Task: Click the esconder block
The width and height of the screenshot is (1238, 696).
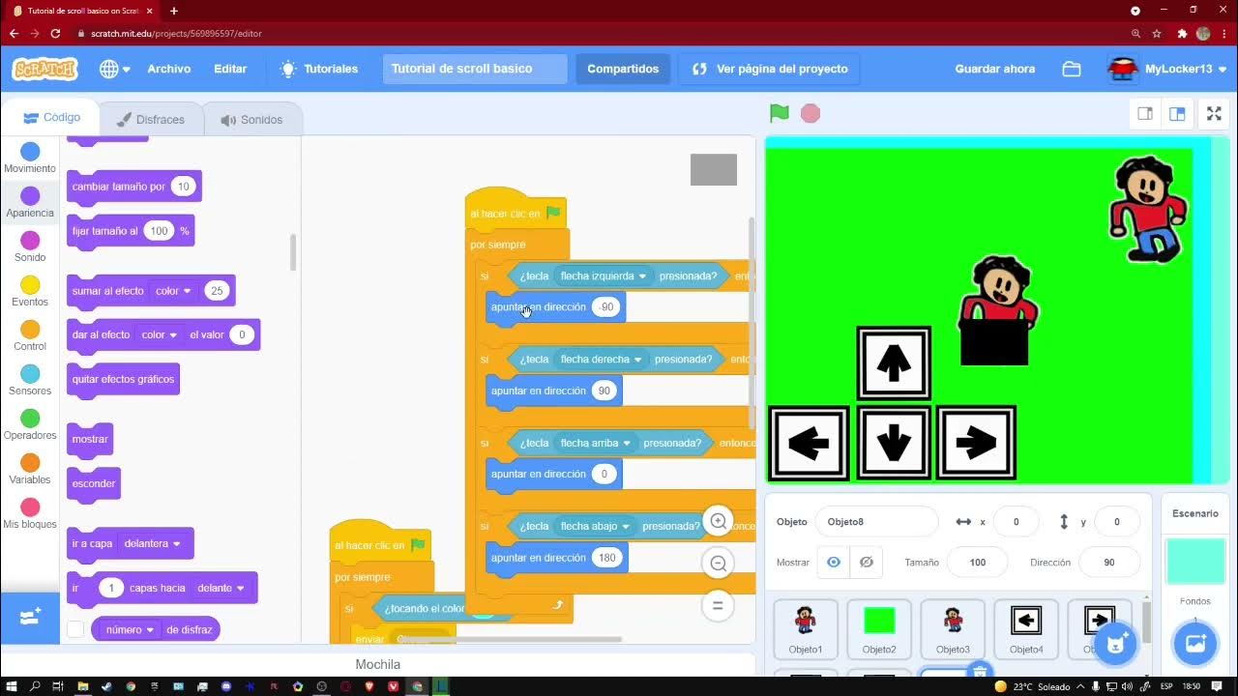Action: coord(94,483)
